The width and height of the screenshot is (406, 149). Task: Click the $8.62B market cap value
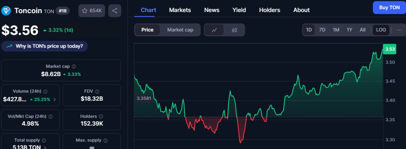coord(51,74)
